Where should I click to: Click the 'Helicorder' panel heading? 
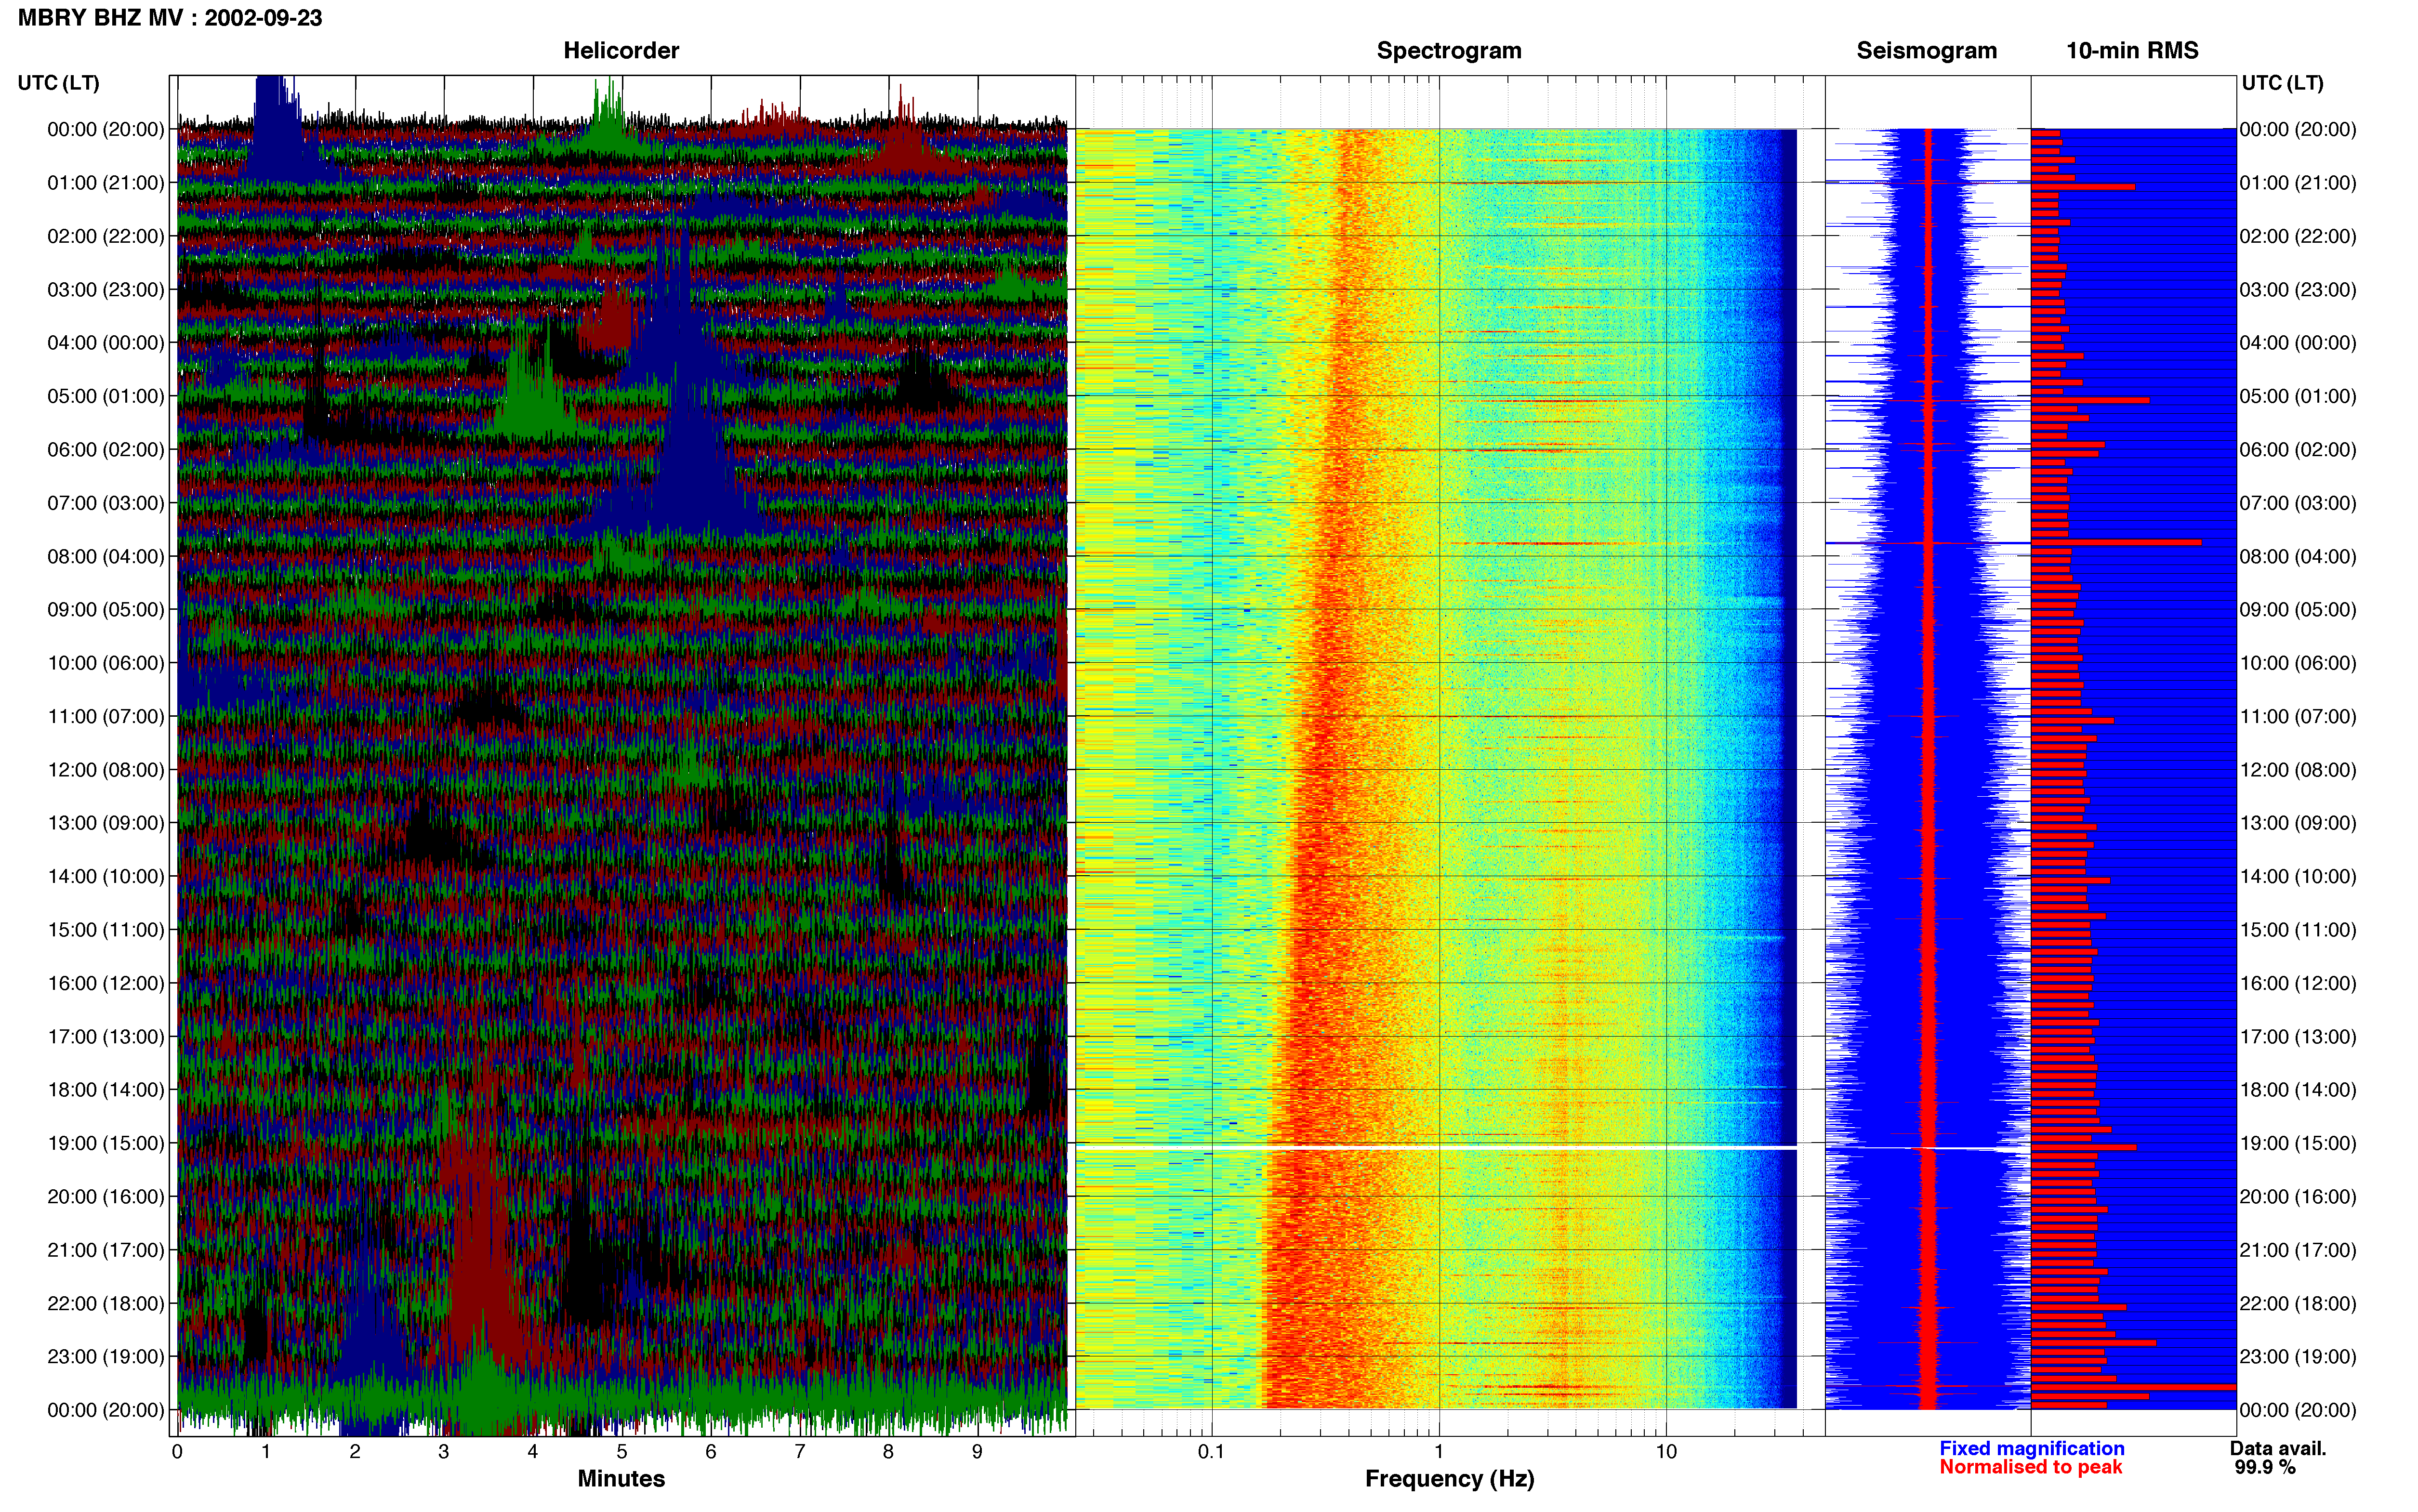click(x=621, y=50)
